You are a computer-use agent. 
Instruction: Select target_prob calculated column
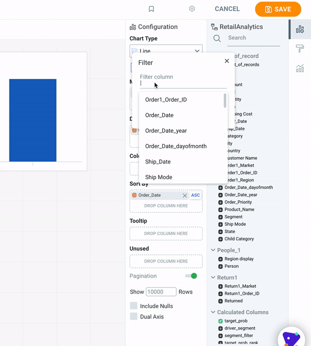pyautogui.click(x=236, y=321)
